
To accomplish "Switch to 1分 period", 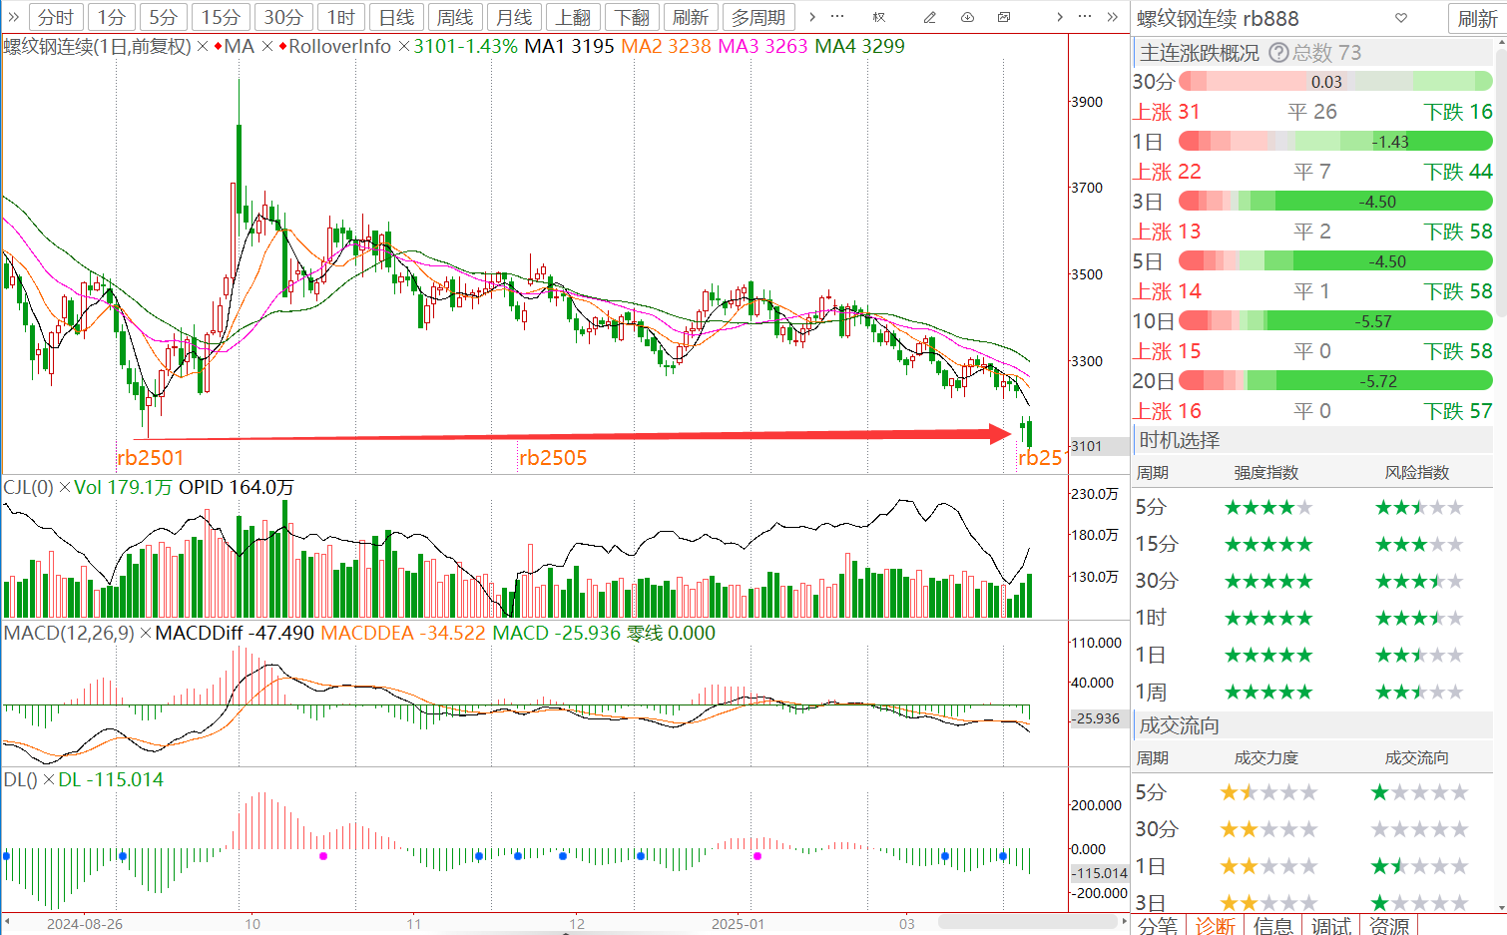I will (x=111, y=17).
